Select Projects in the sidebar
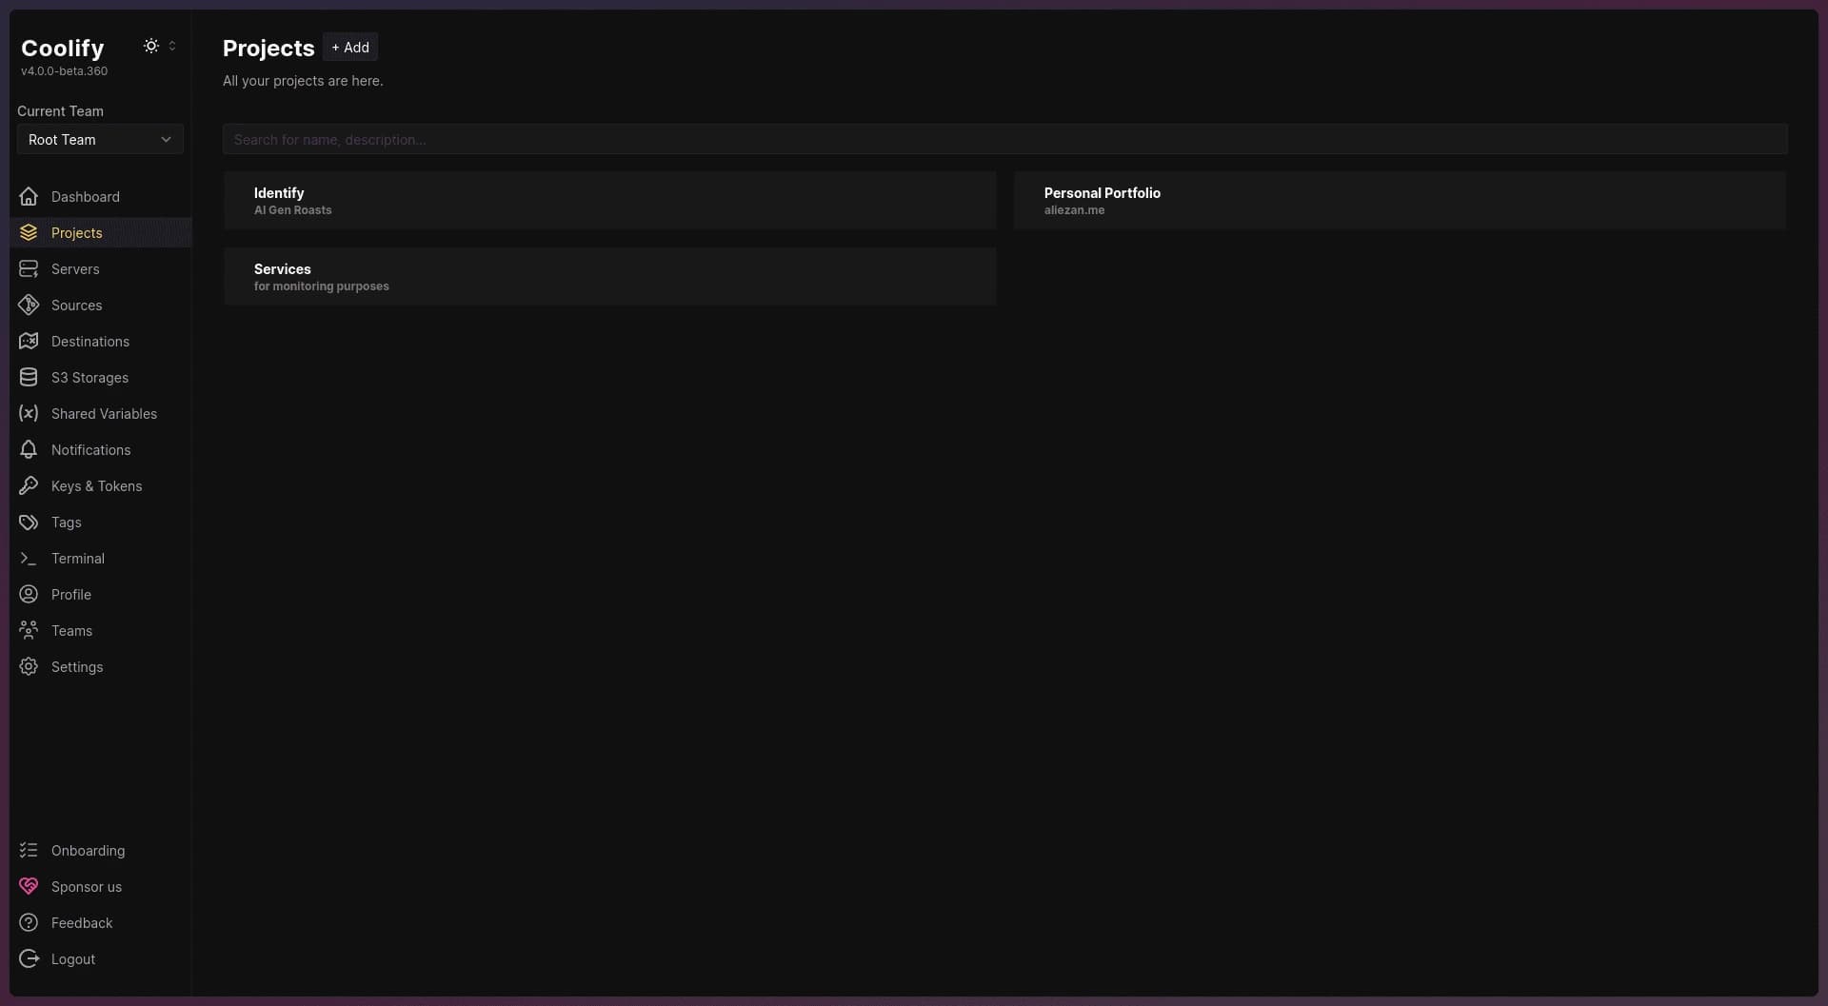Screen dimensions: 1828x1006 tap(100, 232)
